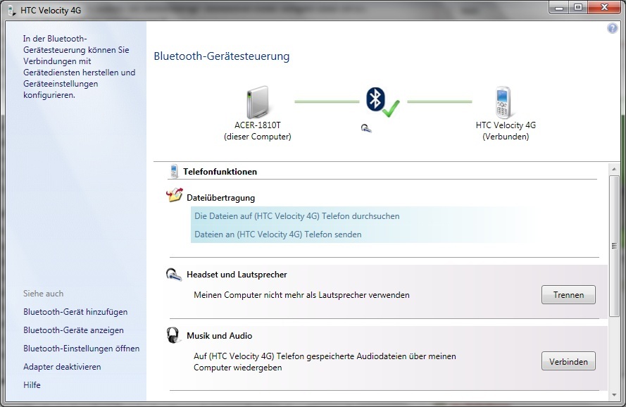626x407 pixels.
Task: Click the small headset icon below Bluetooth logo
Action: click(x=367, y=128)
